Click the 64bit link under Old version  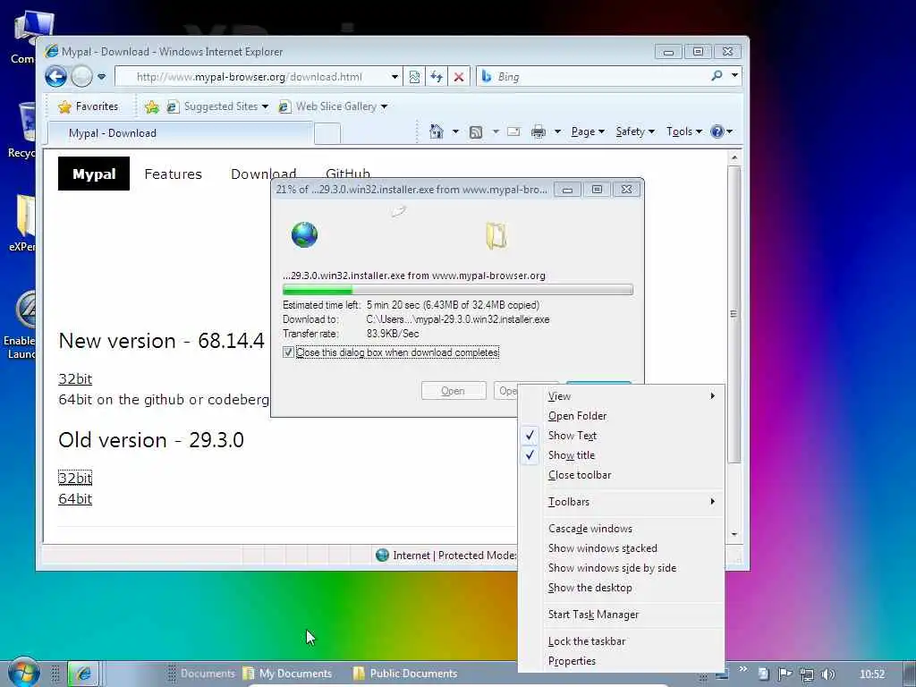(x=75, y=498)
